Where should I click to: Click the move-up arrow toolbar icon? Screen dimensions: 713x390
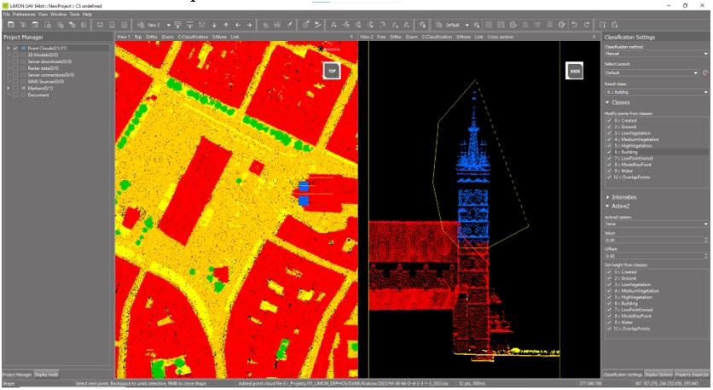[x=225, y=26]
